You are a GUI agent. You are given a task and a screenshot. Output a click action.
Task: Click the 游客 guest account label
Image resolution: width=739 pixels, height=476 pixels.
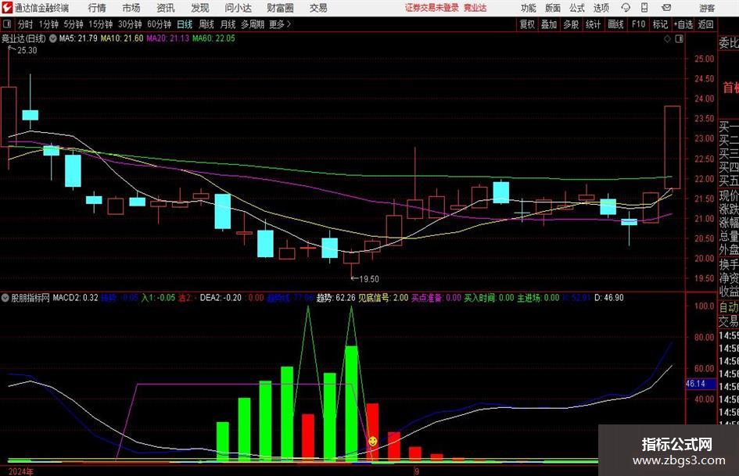pos(707,8)
